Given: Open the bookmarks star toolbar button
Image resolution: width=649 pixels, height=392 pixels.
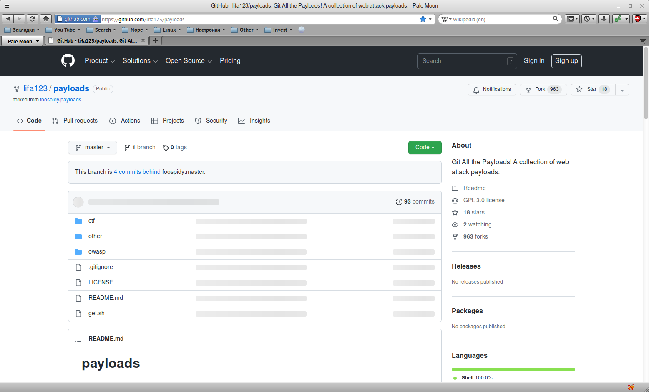Looking at the screenshot, I should point(572,19).
